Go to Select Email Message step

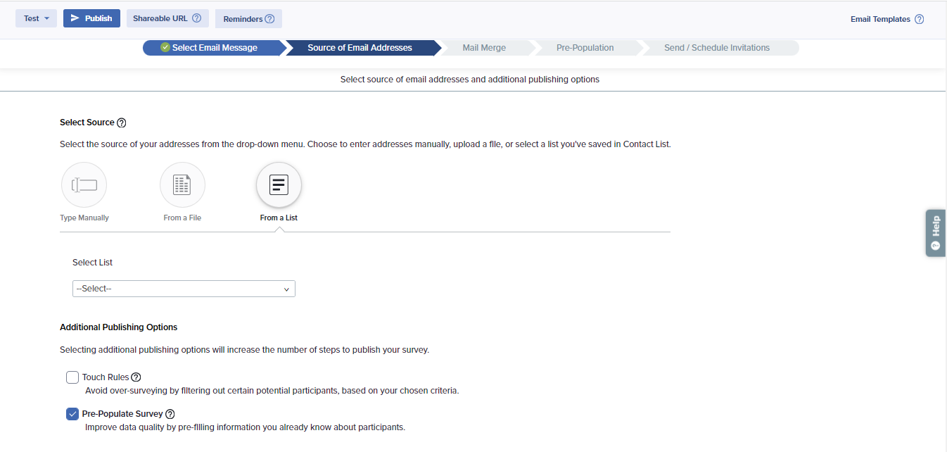[214, 48]
